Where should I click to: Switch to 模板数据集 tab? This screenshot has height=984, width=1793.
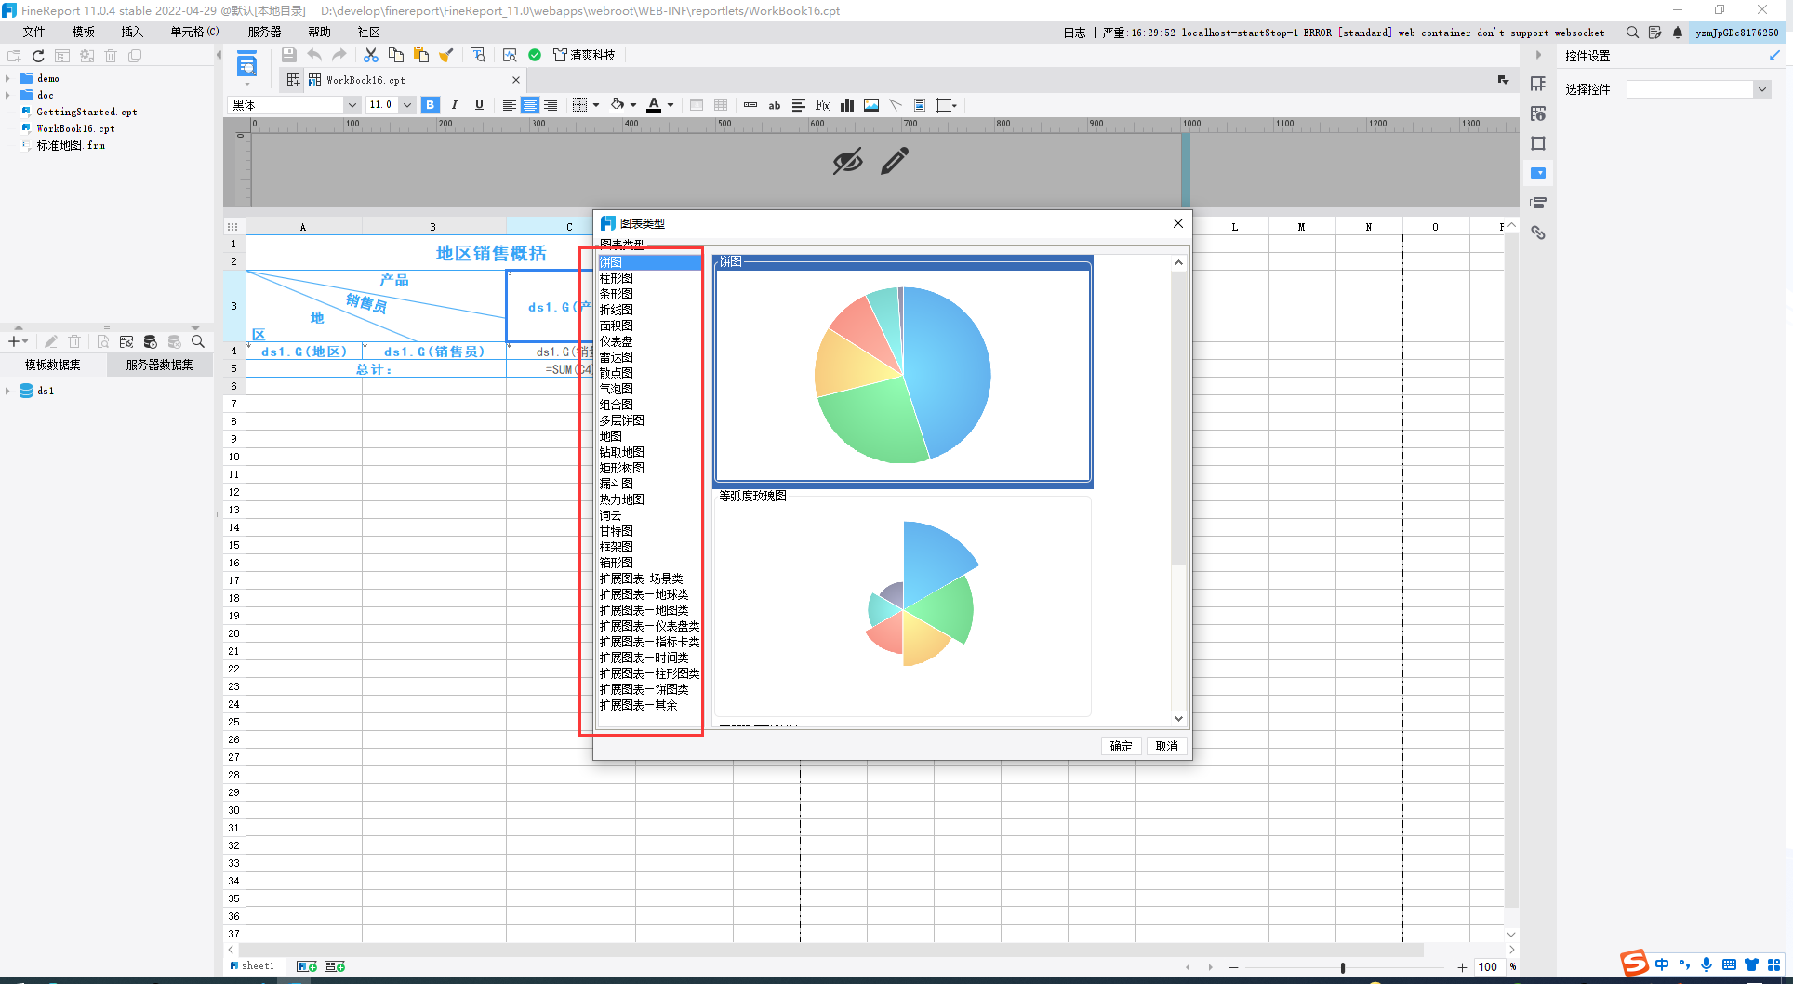(53, 365)
